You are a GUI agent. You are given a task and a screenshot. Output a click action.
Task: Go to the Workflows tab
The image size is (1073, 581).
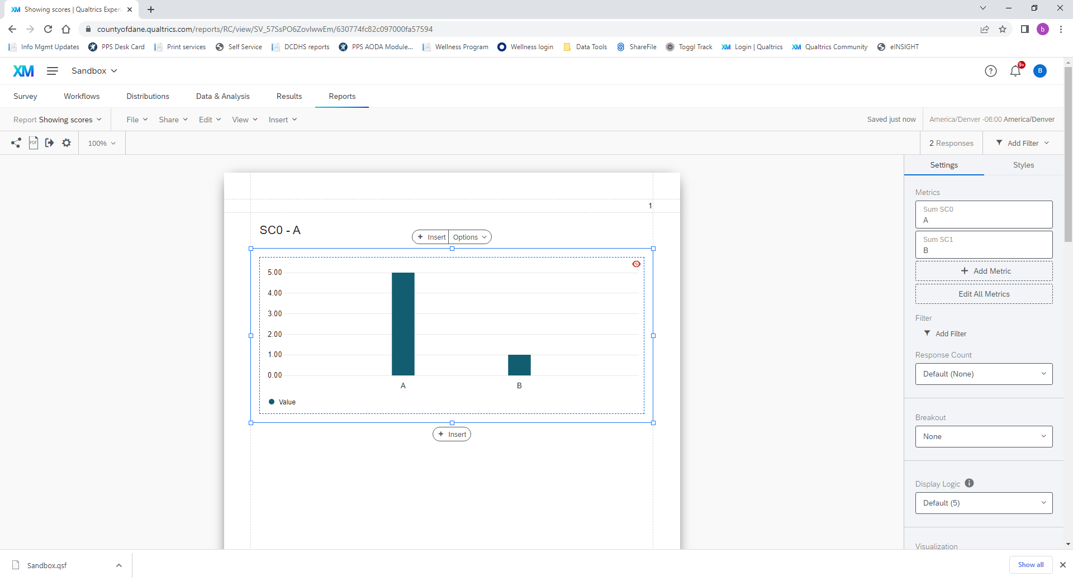(x=82, y=96)
